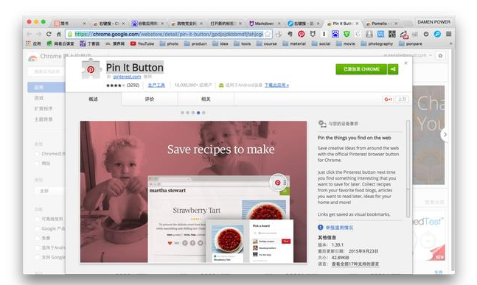477x285 pixels.
Task: Click the blue paw Baidu extension icon
Action: [335, 34]
